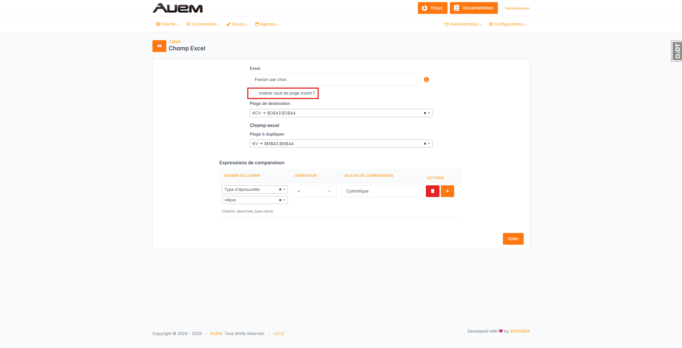
Task: Click the orange info icon beside Essai
Action: (x=426, y=80)
